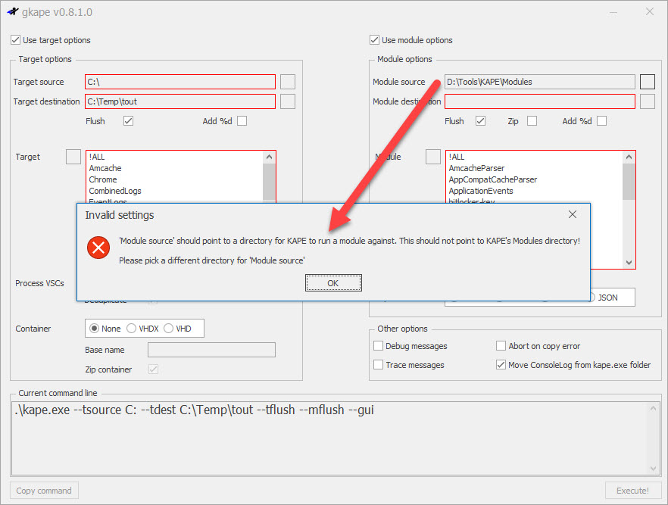The height and width of the screenshot is (505, 668).
Task: Click browse button beside Module source
Action: pyautogui.click(x=647, y=82)
